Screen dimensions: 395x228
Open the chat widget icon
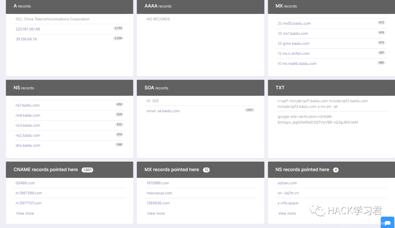(387, 223)
